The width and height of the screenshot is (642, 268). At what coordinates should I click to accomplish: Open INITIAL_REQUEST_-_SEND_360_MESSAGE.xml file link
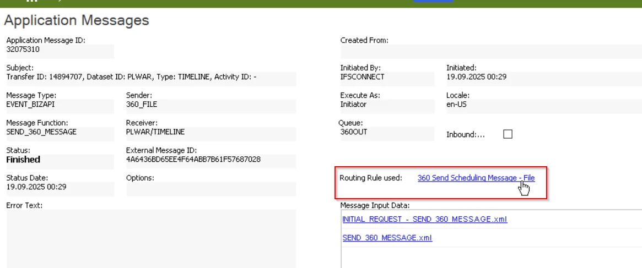(424, 220)
